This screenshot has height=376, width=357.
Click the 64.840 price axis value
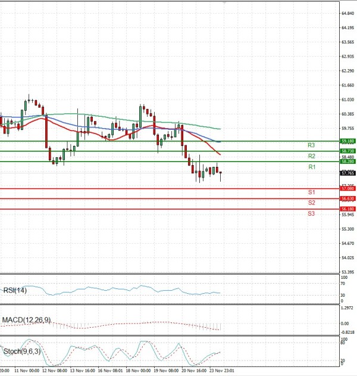tap(347, 13)
